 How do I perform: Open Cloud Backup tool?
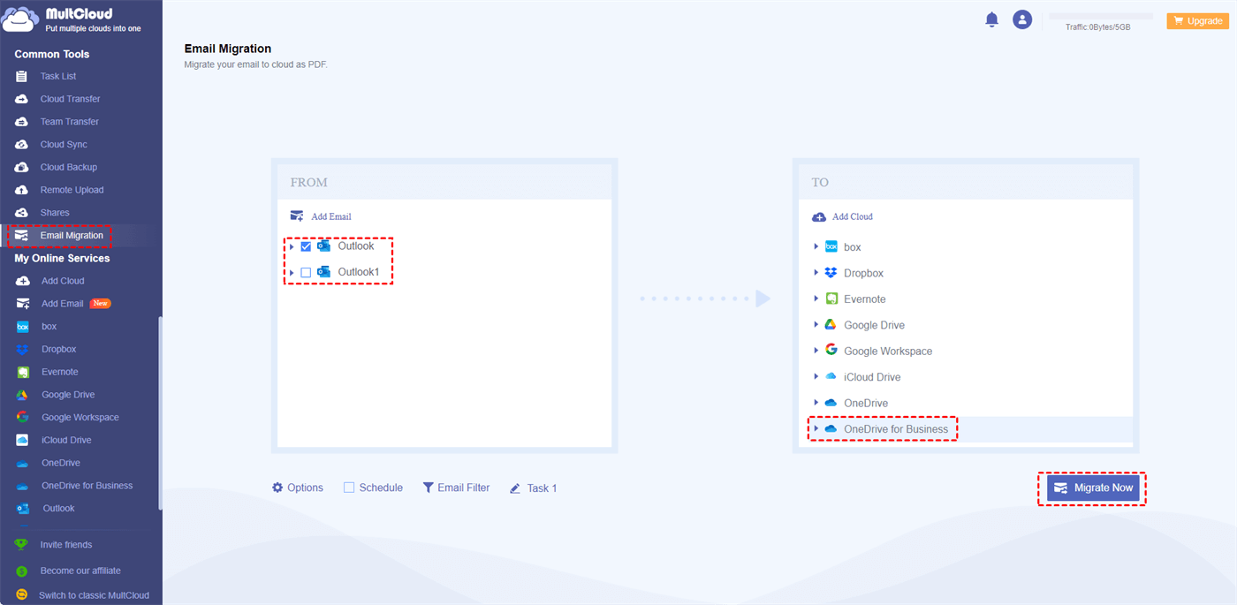point(68,167)
